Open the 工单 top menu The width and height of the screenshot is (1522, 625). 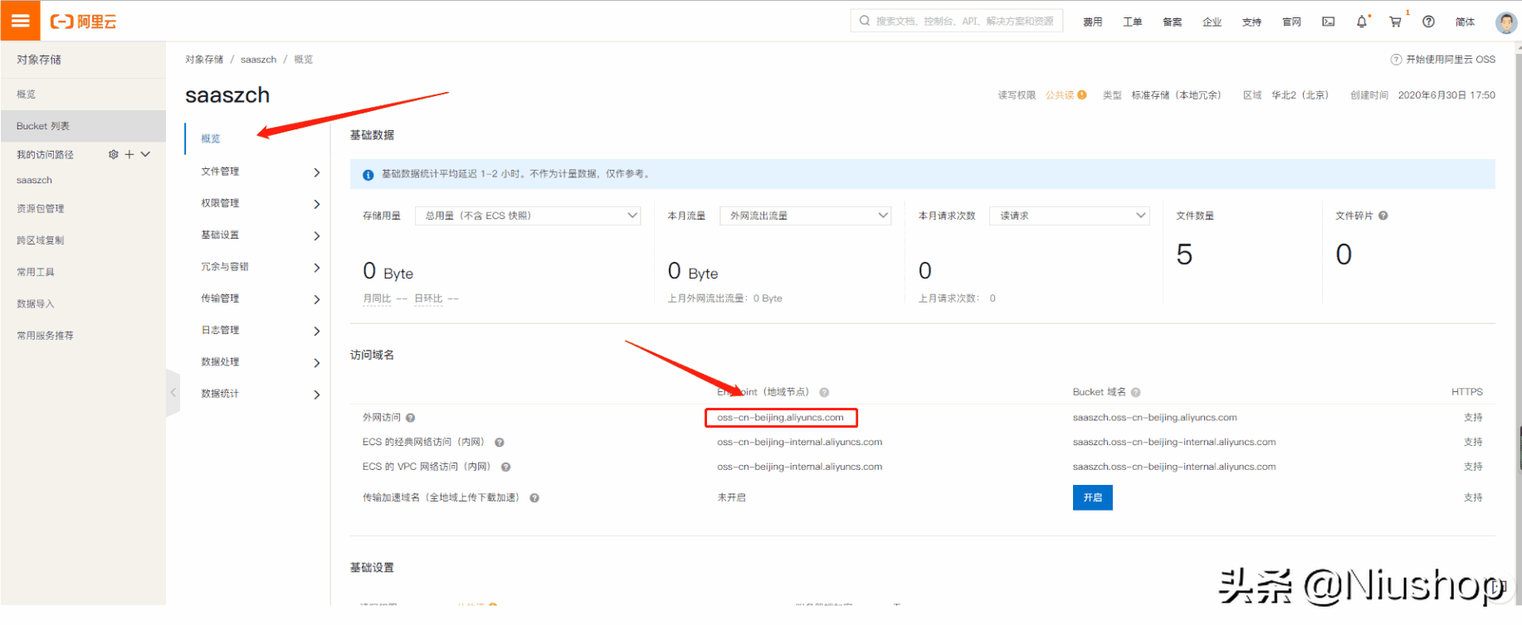click(1132, 22)
